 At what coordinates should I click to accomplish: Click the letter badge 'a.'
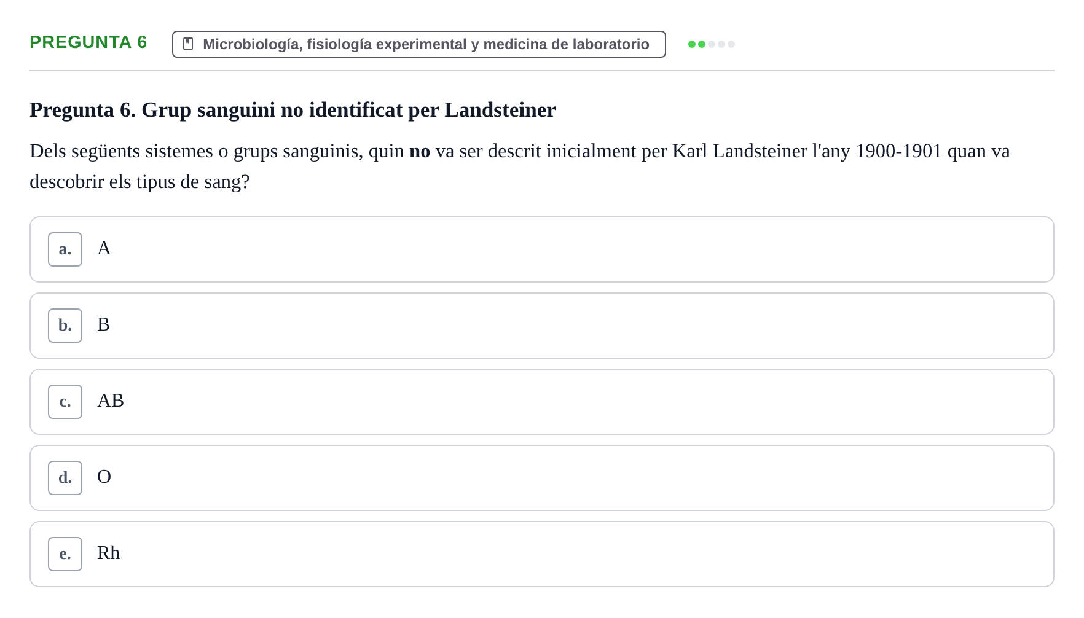coord(65,249)
